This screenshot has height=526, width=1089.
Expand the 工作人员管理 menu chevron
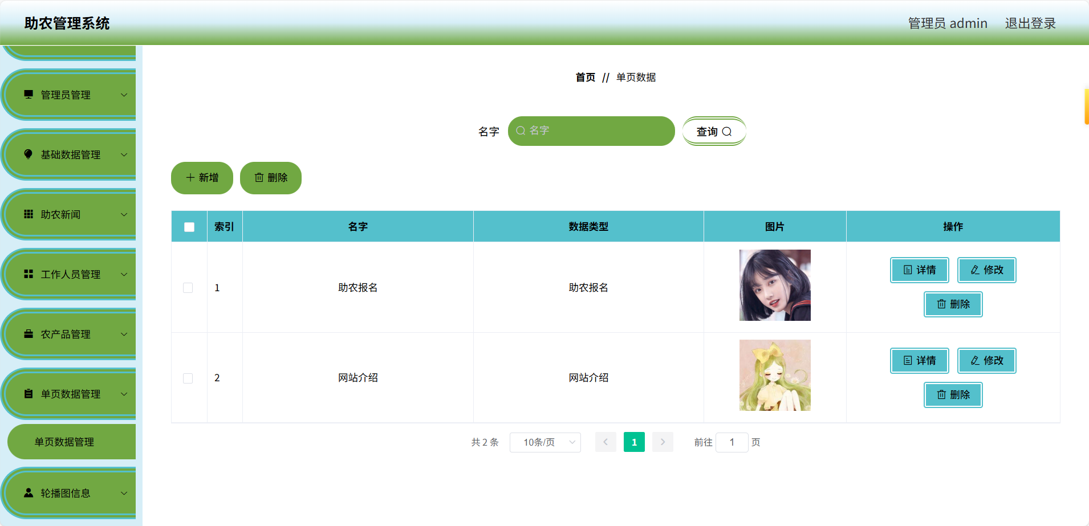[124, 275]
